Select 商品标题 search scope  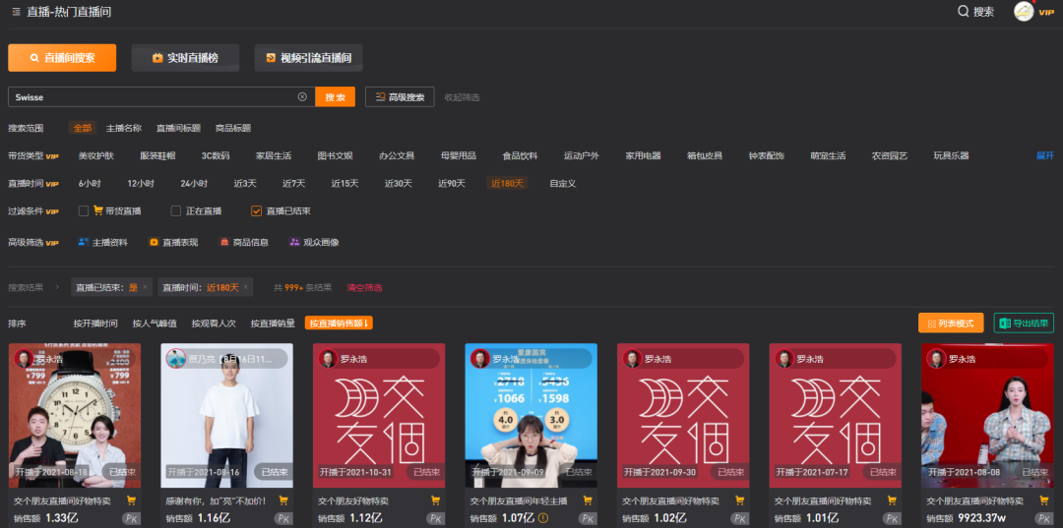tap(233, 128)
